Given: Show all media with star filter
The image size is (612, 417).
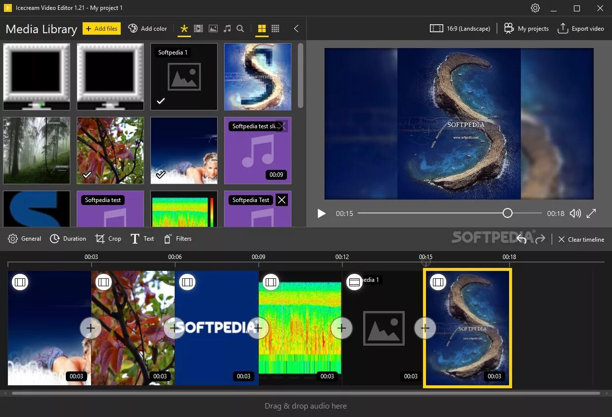Looking at the screenshot, I should [184, 29].
